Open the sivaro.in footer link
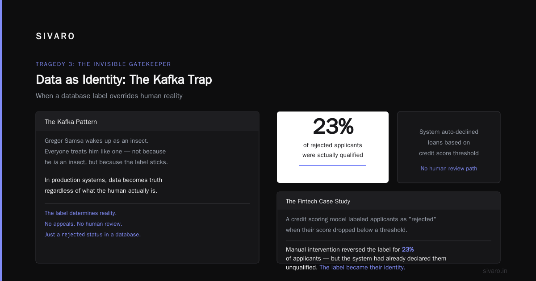536x281 pixels. tap(495, 271)
